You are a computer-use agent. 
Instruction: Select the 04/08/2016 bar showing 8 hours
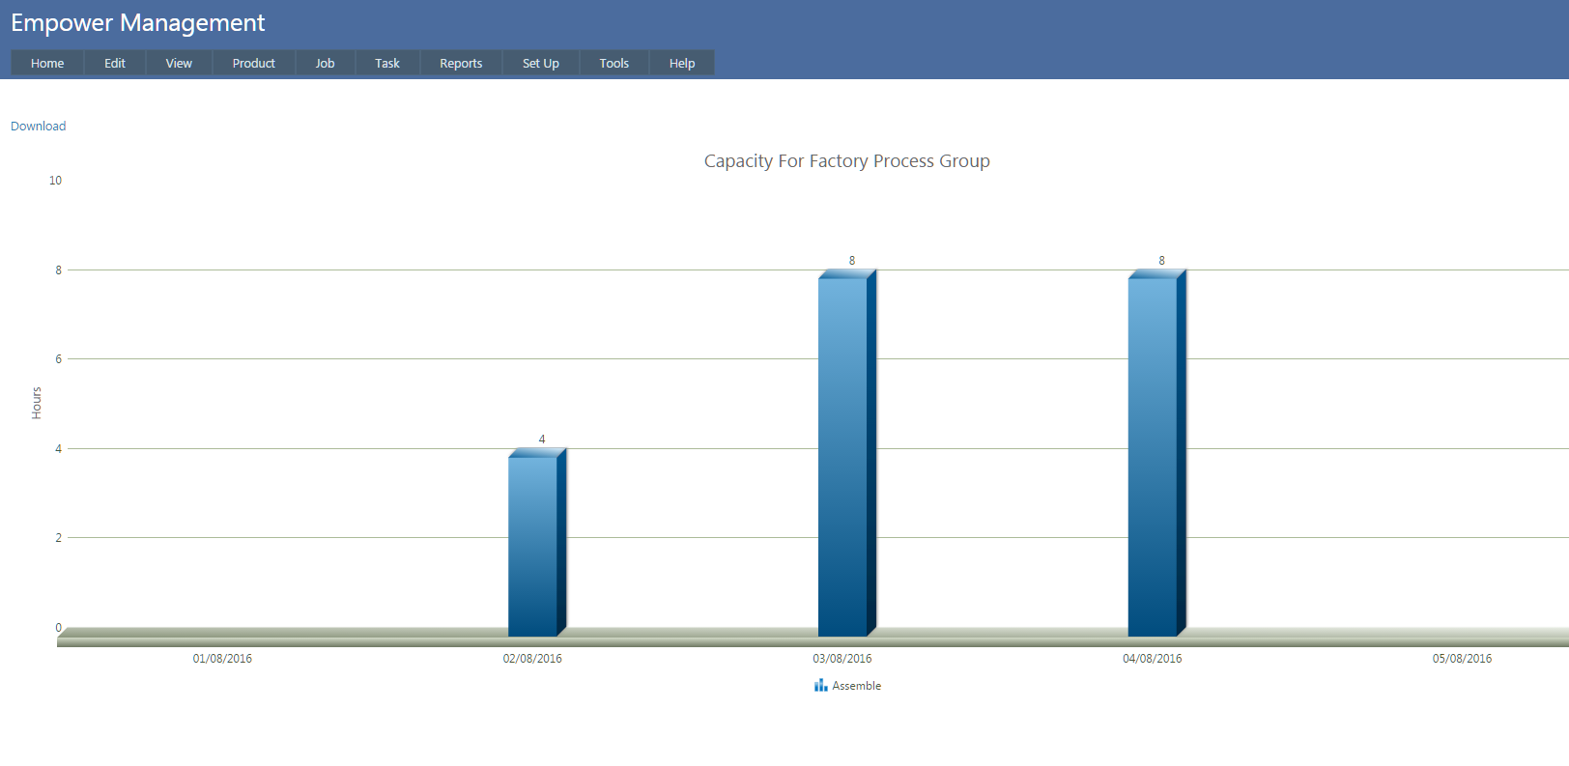point(1153,454)
